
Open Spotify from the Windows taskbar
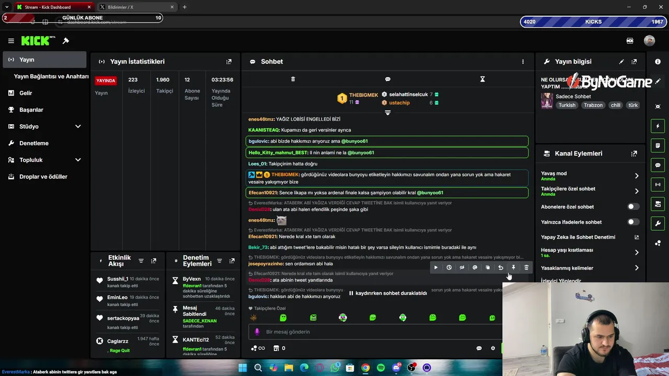pos(381,368)
